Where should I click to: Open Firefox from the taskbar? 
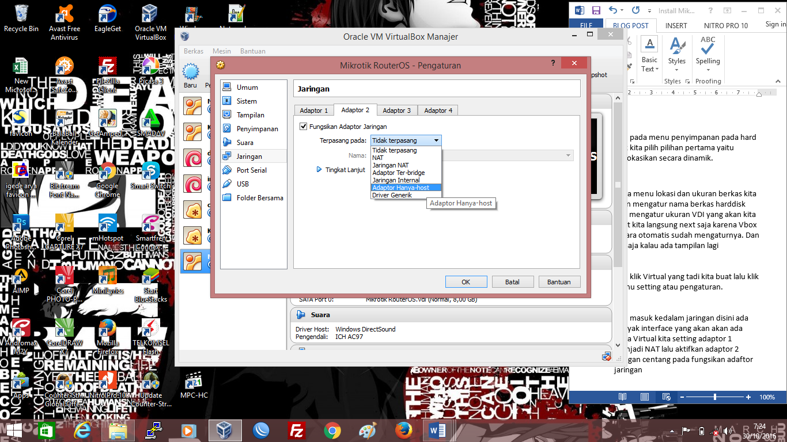coord(404,430)
